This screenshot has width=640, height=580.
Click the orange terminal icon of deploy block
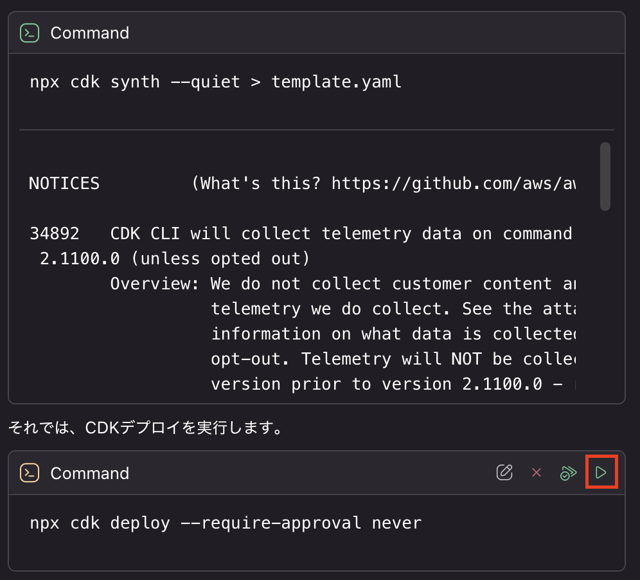click(x=30, y=473)
